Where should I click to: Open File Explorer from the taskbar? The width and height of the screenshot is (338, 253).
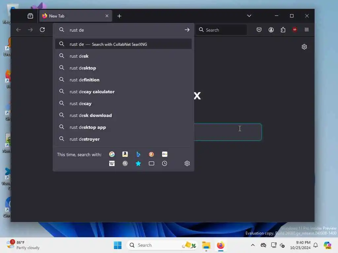pos(206,245)
